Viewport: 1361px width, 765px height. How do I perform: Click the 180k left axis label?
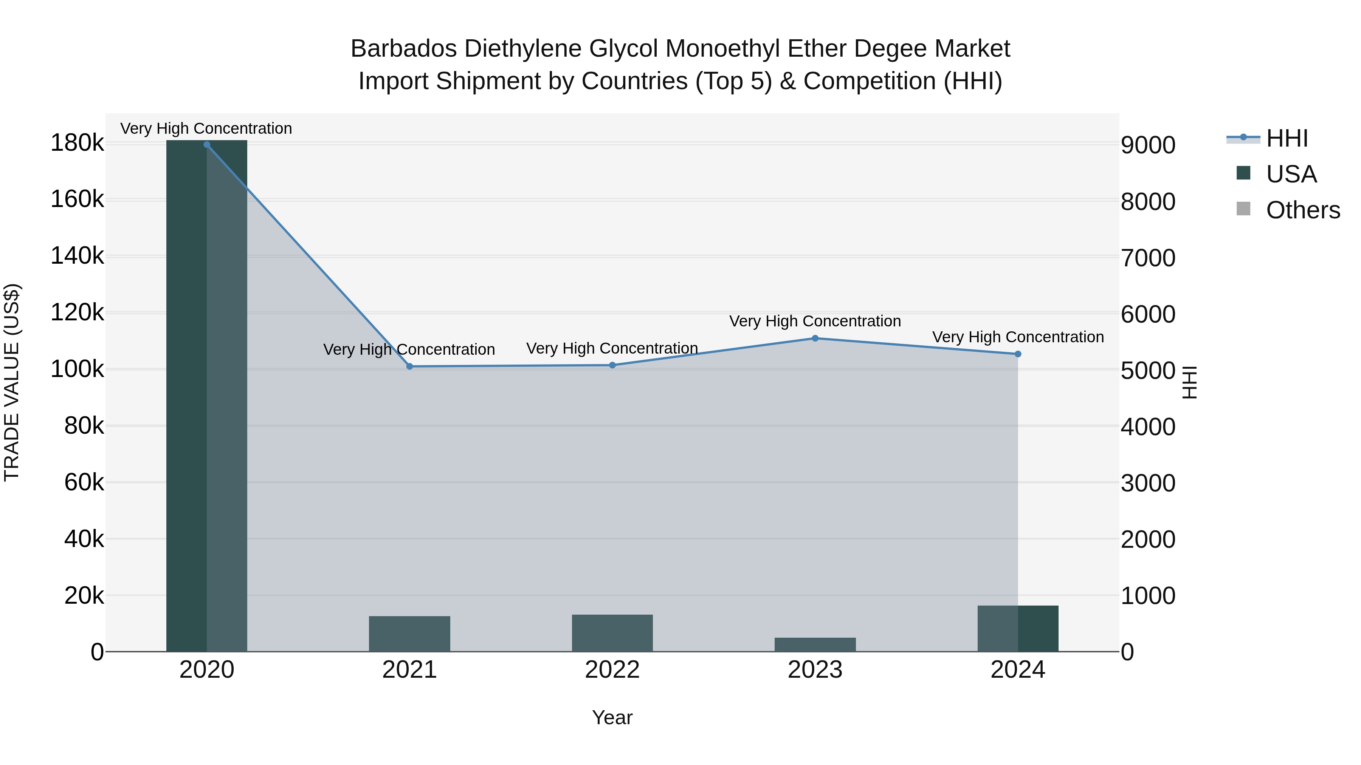(78, 143)
